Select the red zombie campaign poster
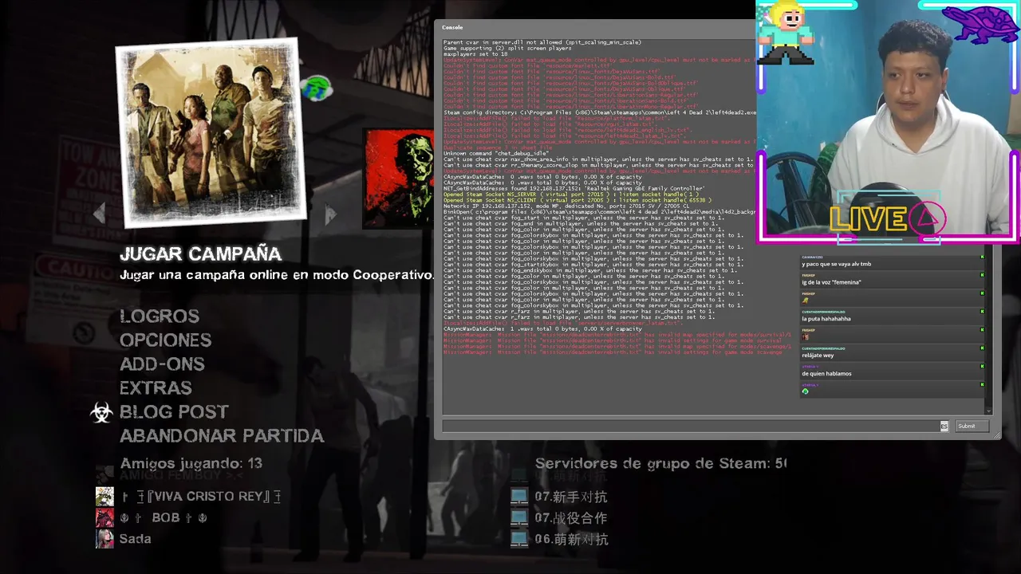The height and width of the screenshot is (574, 1021). click(x=399, y=178)
